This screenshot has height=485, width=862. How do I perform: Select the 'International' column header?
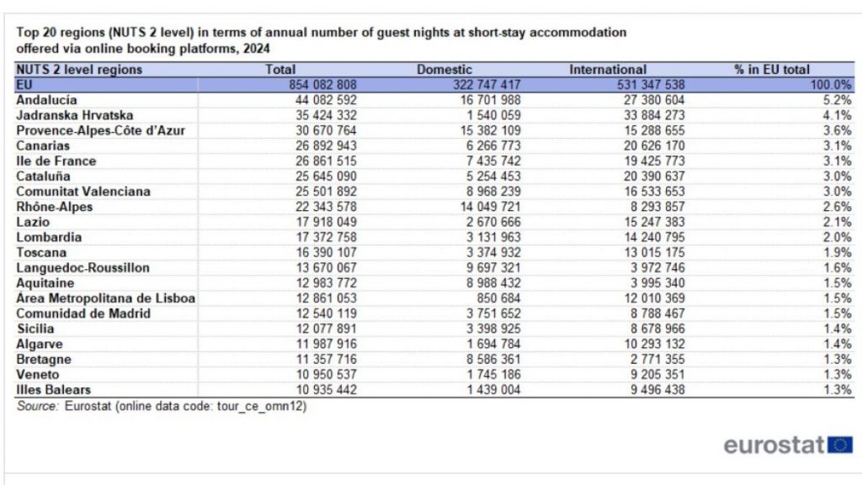(x=608, y=70)
